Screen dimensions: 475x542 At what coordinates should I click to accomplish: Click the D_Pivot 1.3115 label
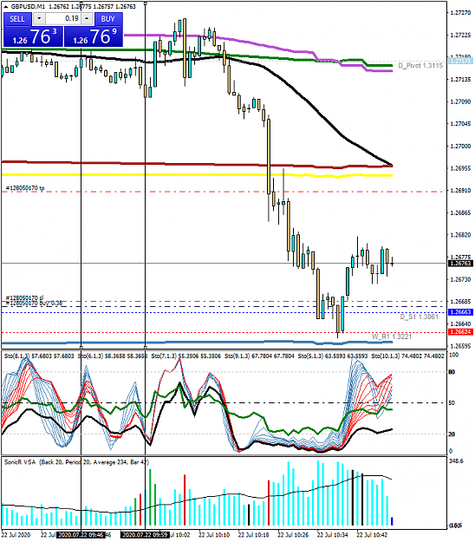click(420, 66)
